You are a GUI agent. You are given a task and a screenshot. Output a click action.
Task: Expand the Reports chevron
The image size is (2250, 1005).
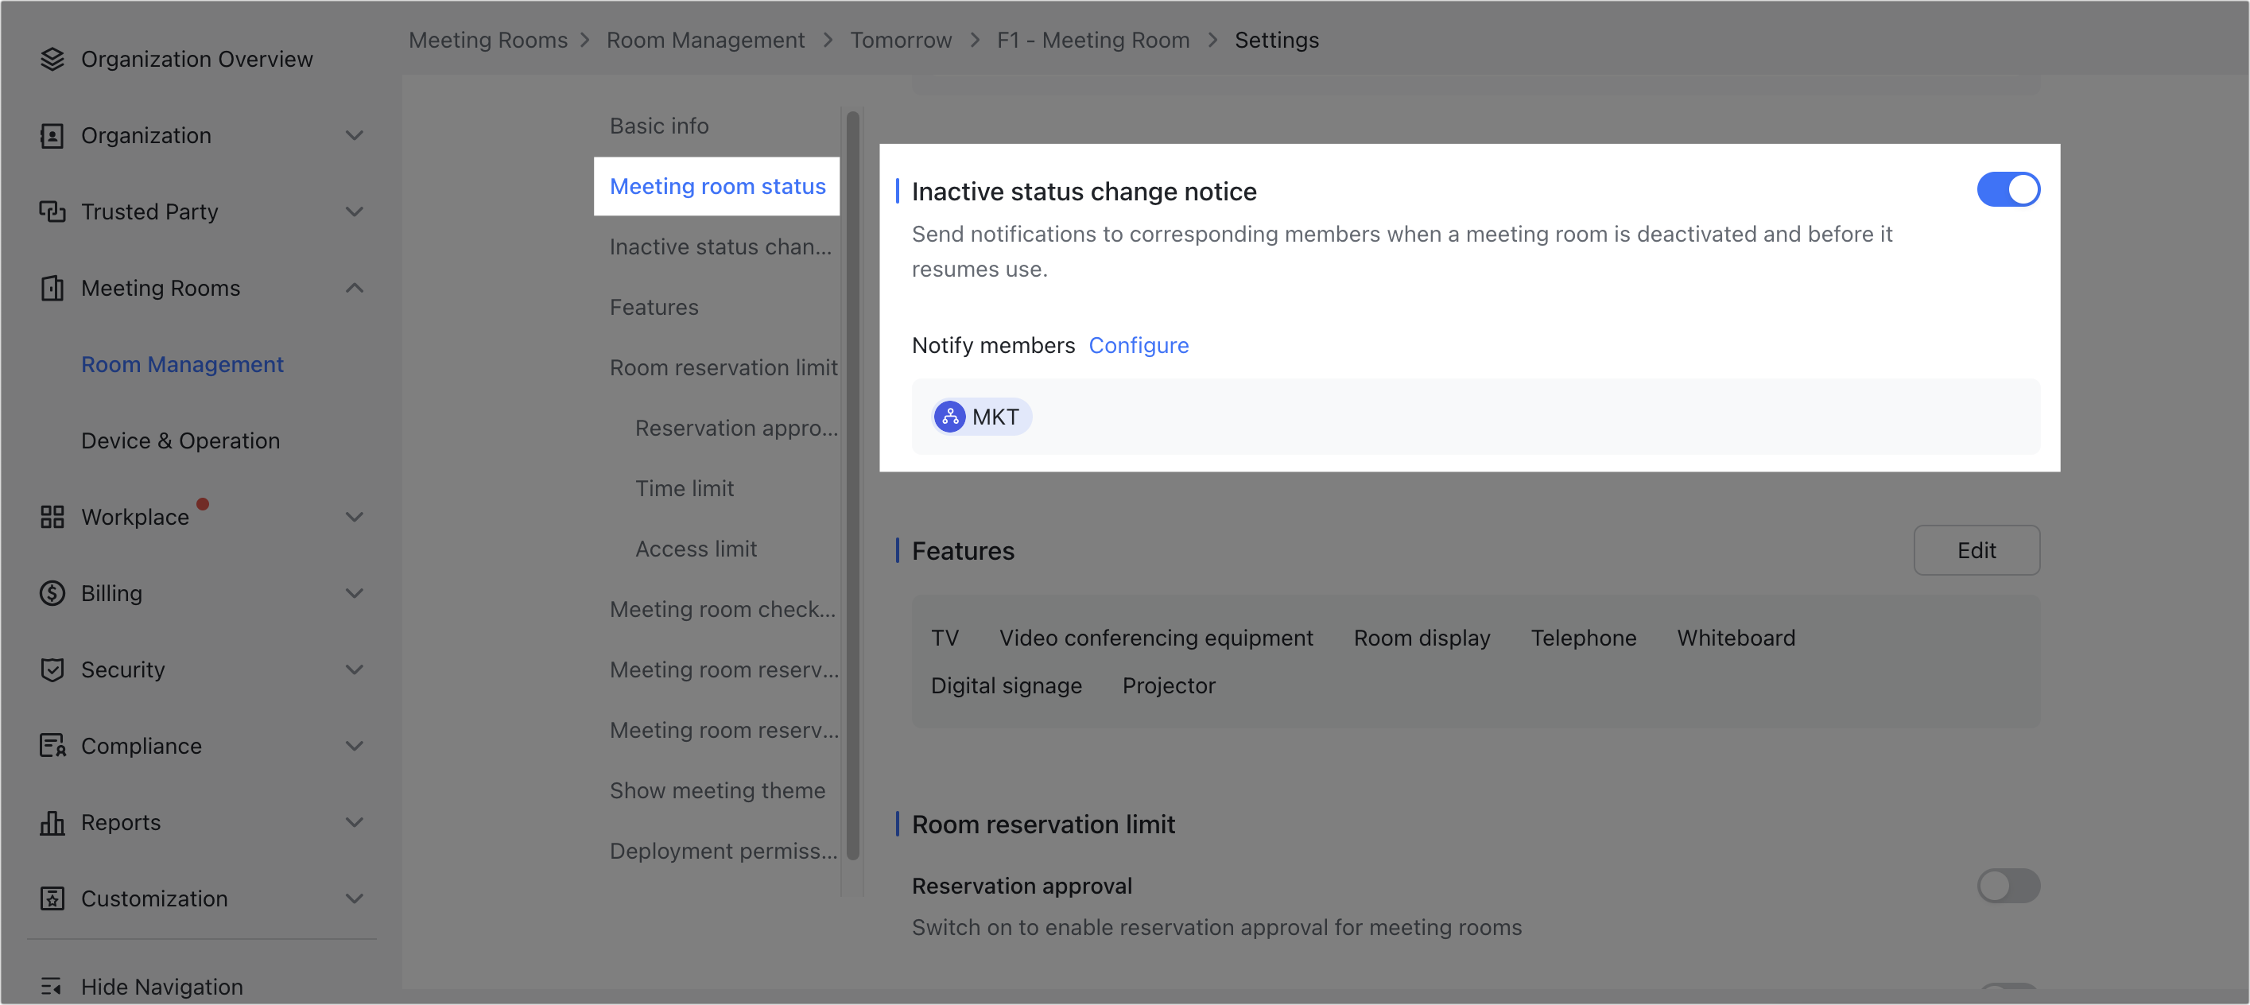(354, 822)
